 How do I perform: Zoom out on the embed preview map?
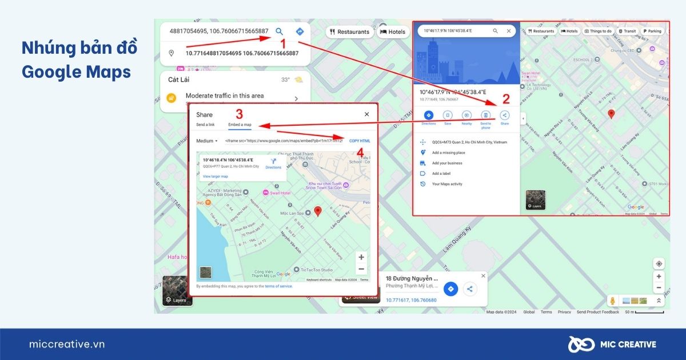[361, 269]
